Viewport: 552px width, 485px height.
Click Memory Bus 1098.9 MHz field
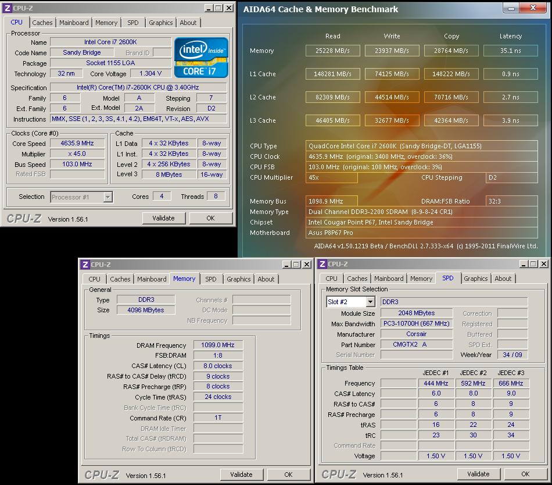(x=332, y=201)
